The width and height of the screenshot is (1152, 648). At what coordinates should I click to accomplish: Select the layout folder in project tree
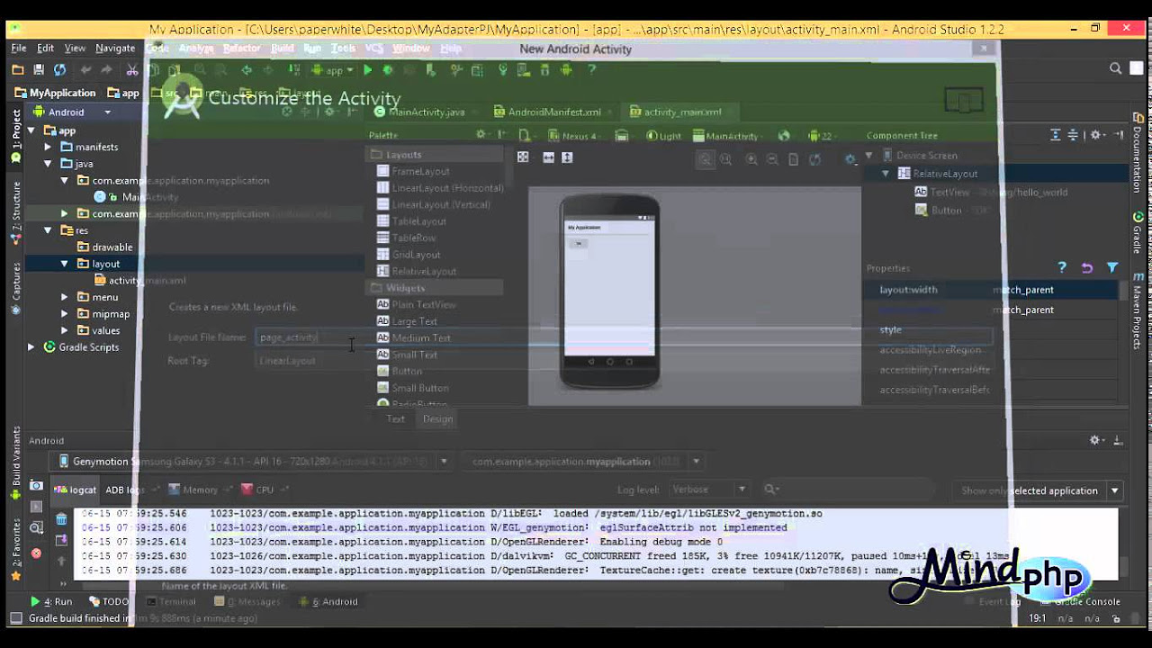(99, 264)
